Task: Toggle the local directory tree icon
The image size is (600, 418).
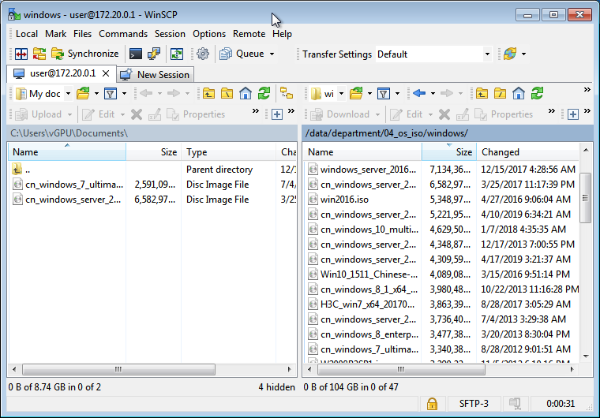Action: tap(287, 94)
